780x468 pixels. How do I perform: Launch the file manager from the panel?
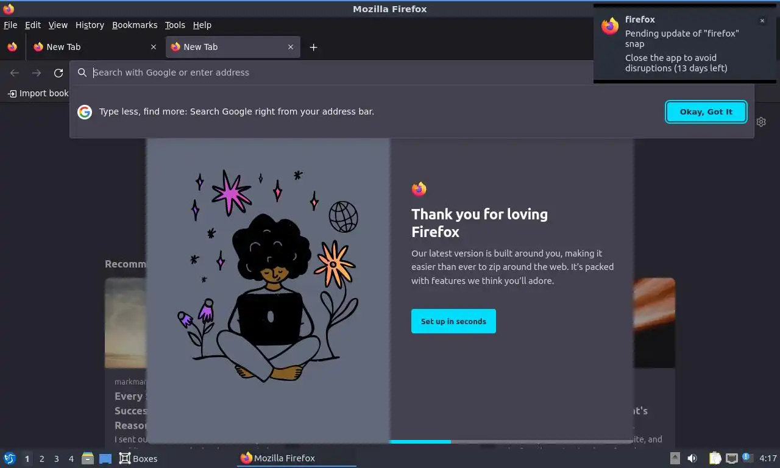88,458
